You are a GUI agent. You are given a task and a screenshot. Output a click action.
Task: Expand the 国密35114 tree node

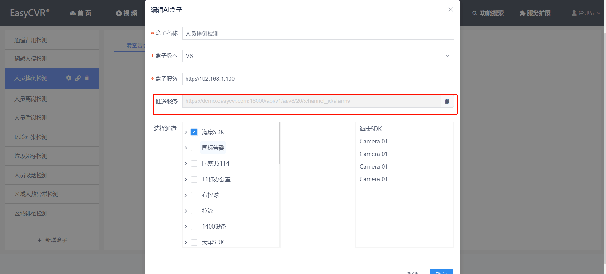tap(186, 164)
